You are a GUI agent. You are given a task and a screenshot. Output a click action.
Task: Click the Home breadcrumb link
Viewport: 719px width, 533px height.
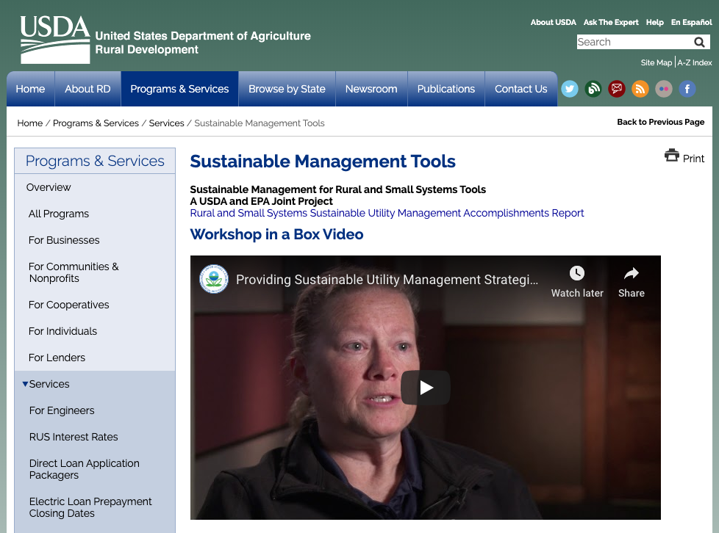pos(30,123)
